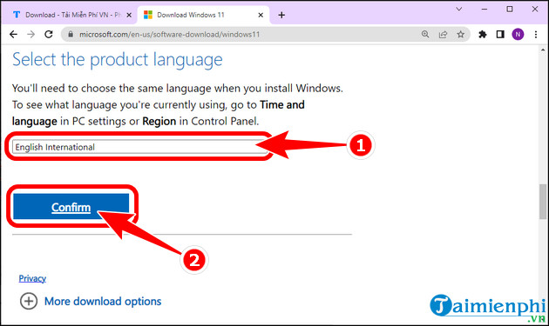The height and width of the screenshot is (326, 549).
Task: Bookmark this page with the star icon
Action: point(460,34)
